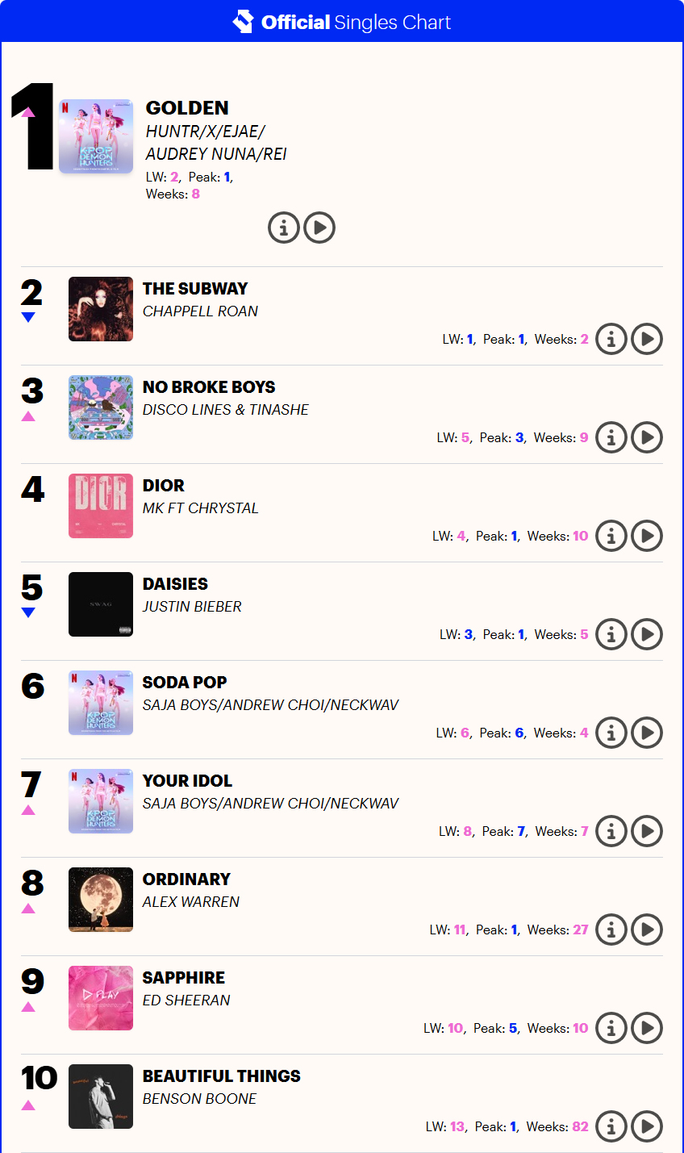The width and height of the screenshot is (684, 1153).
Task: Open the Ed Sheeran artist link
Action: point(186,1001)
